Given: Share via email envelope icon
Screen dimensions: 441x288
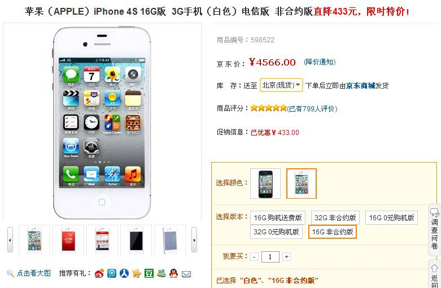Looking at the screenshot, I should [186, 274].
